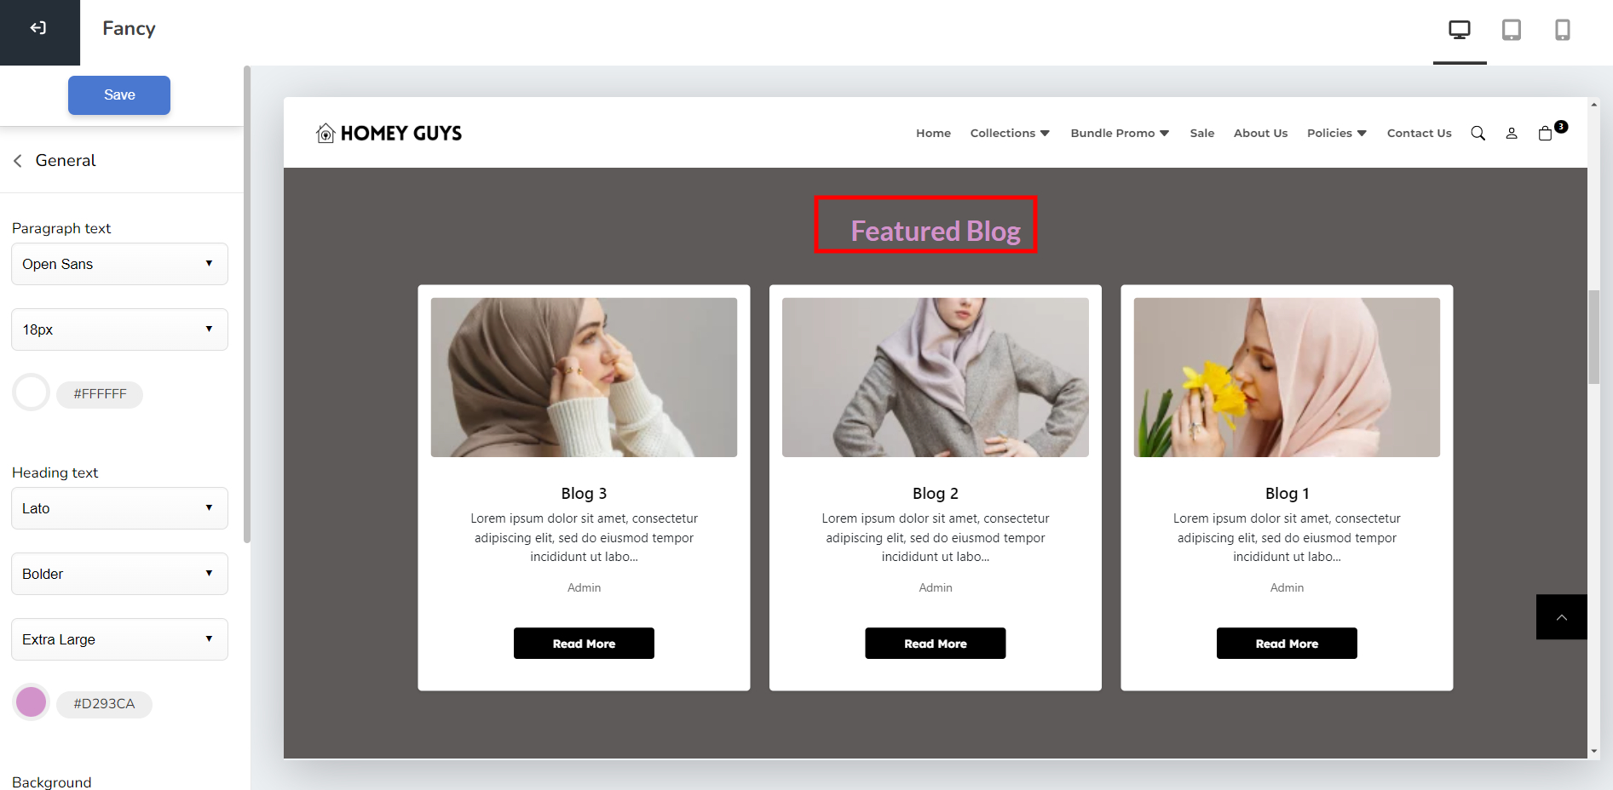Switch to tablet preview icon

(x=1512, y=30)
